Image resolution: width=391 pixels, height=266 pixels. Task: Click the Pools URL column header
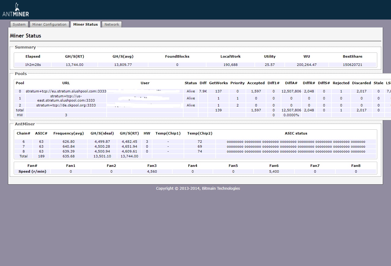click(x=66, y=83)
